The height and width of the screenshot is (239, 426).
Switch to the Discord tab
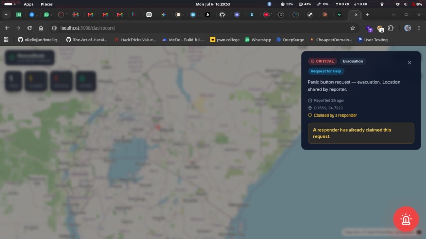coord(237,15)
